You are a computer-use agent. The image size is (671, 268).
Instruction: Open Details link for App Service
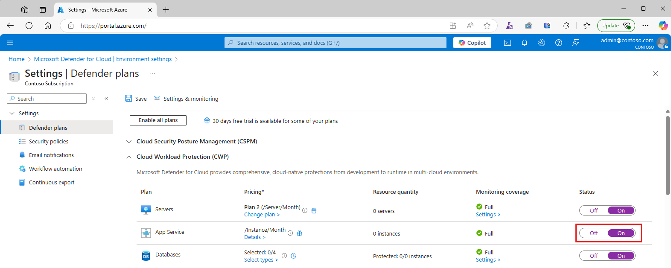(254, 237)
